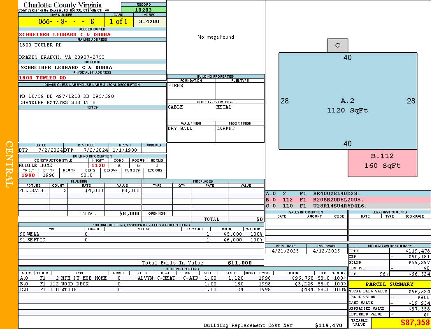The image size is (432, 329).
Task: Click the red deeded owner name
Action: point(65,35)
